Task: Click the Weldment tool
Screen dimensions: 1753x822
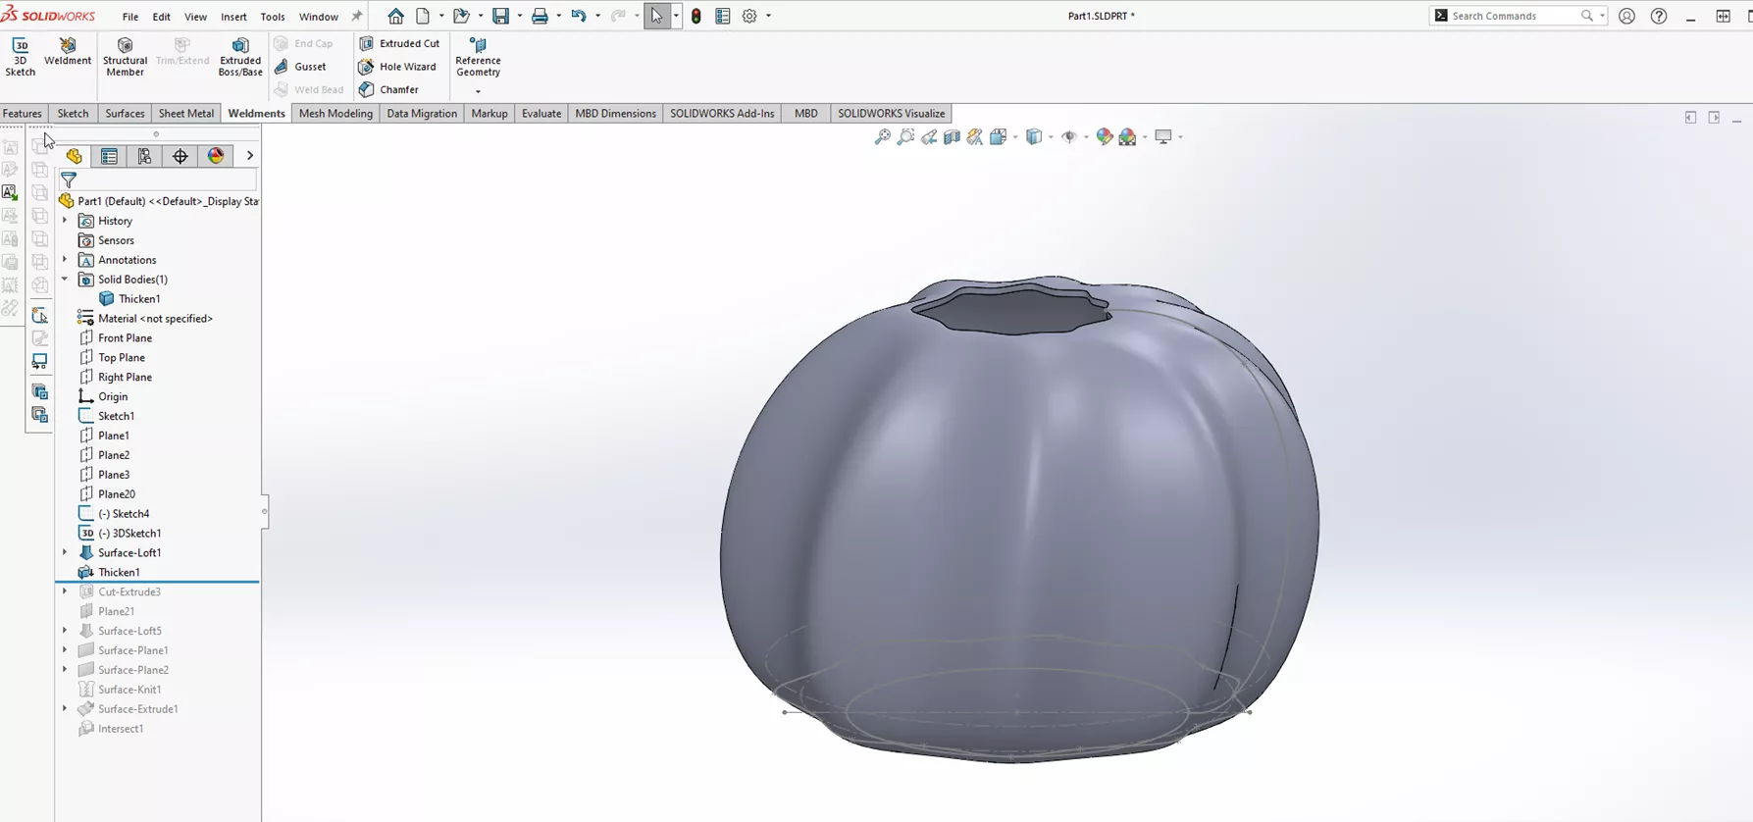Action: tap(68, 52)
